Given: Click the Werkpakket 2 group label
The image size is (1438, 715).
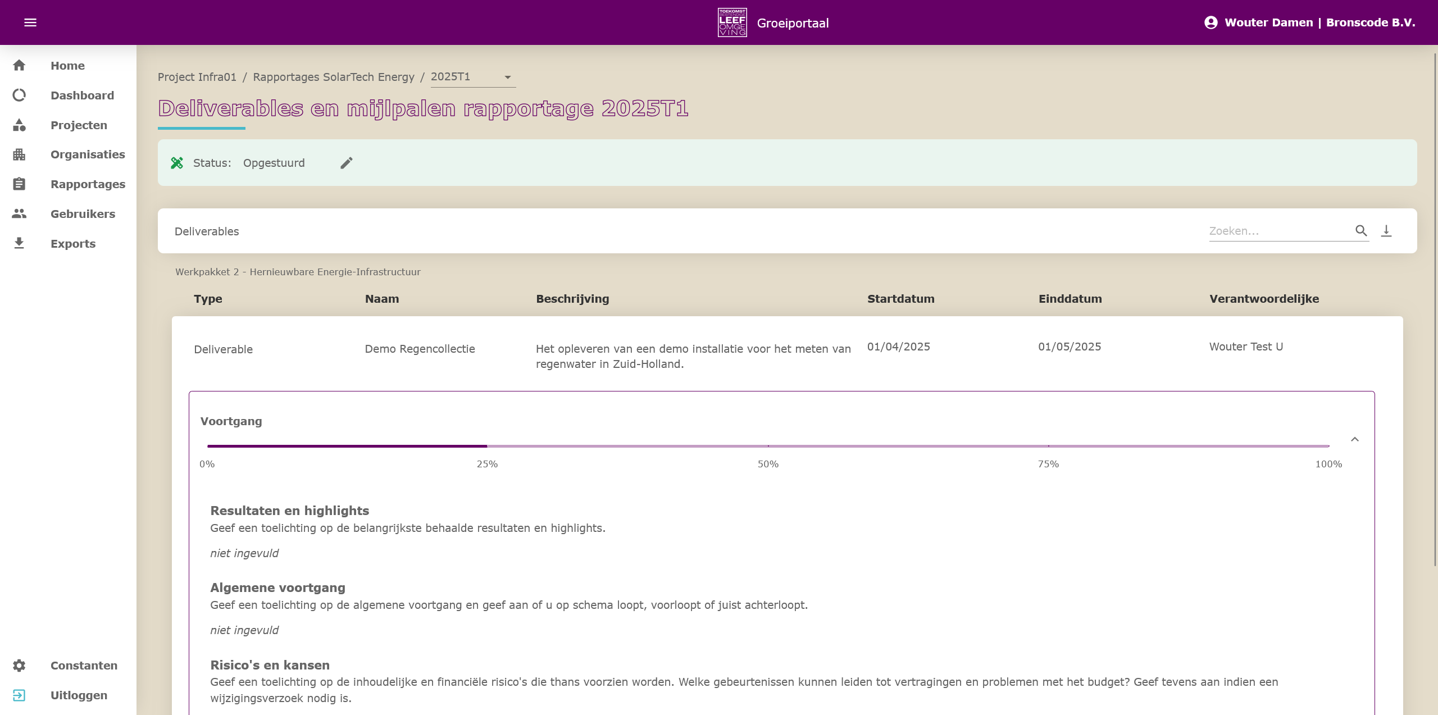Looking at the screenshot, I should point(298,272).
